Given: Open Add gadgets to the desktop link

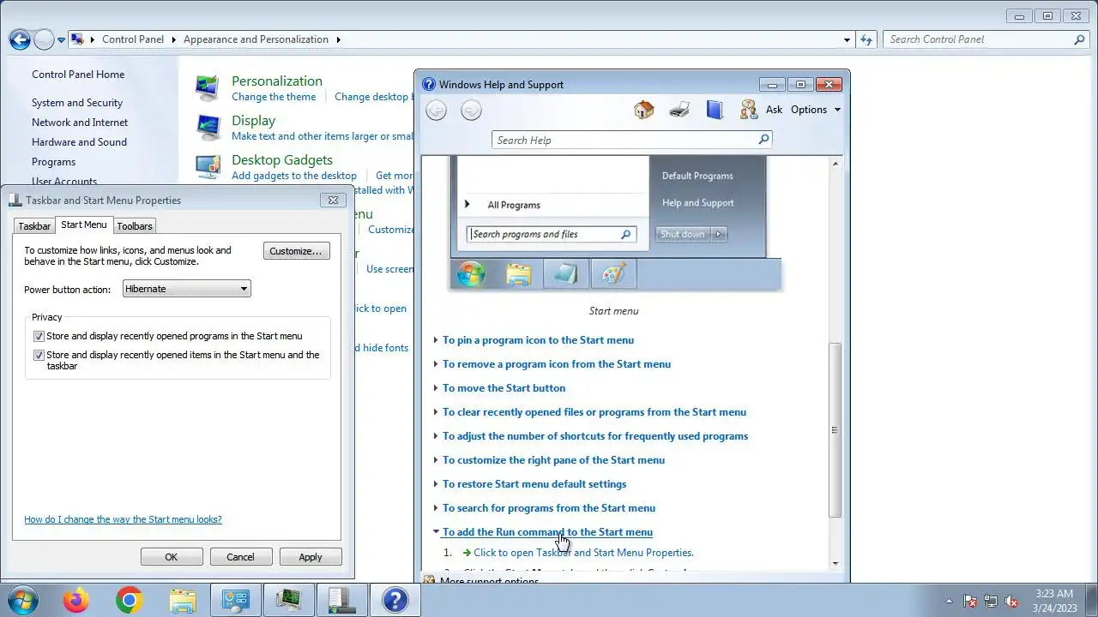Looking at the screenshot, I should [294, 176].
